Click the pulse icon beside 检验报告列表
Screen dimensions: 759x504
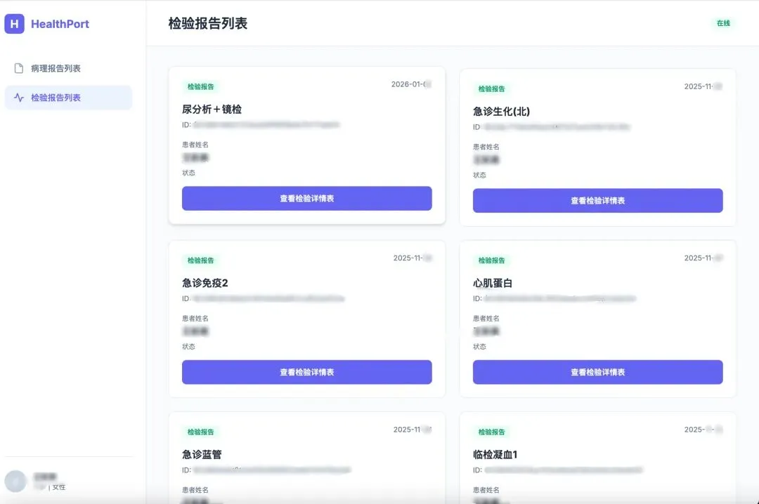pos(19,98)
